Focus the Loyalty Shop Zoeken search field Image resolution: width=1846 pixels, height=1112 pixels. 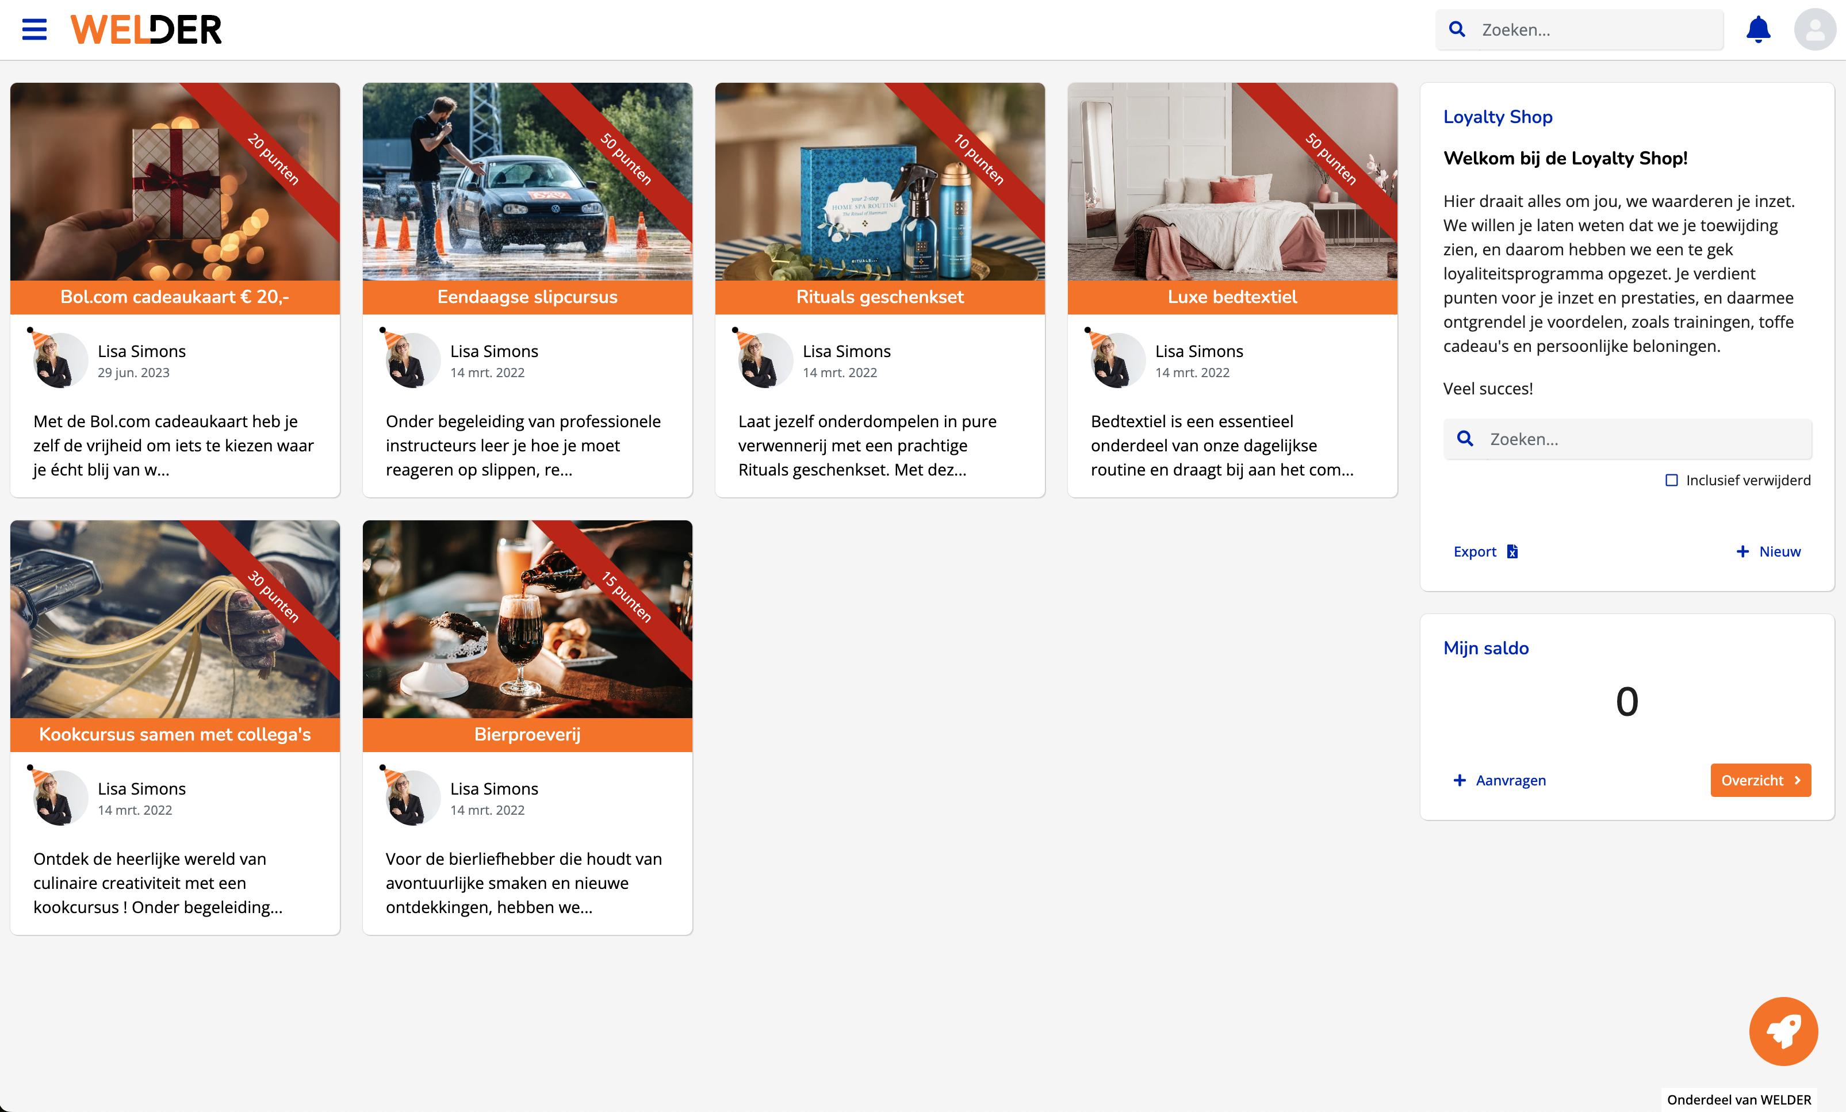(1641, 439)
